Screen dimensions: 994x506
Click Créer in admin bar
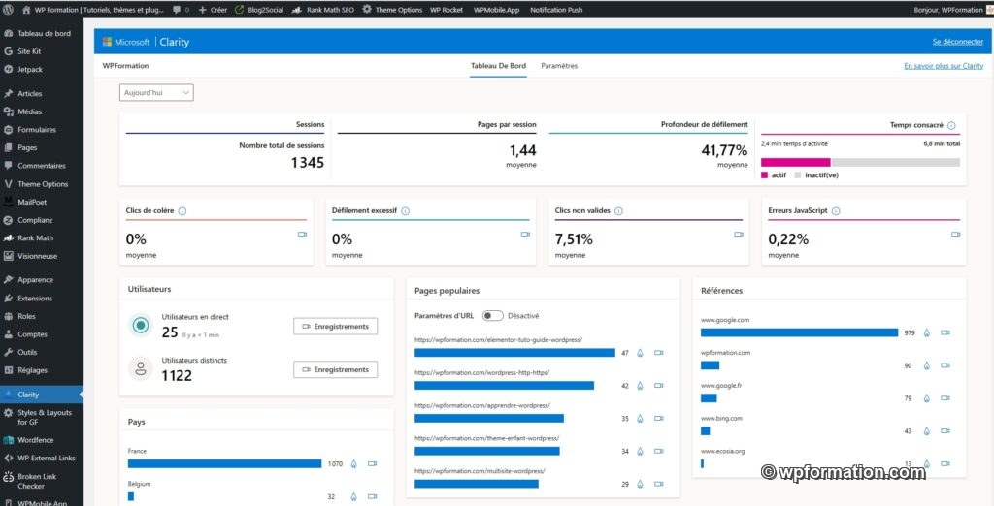pos(213,10)
